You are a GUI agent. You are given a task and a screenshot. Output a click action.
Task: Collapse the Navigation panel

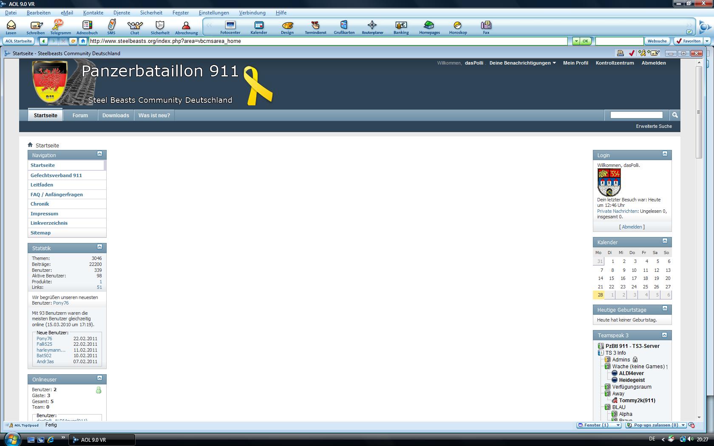tap(99, 154)
